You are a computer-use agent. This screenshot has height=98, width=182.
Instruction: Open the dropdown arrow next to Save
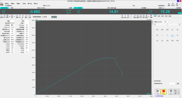tap(10, 16)
